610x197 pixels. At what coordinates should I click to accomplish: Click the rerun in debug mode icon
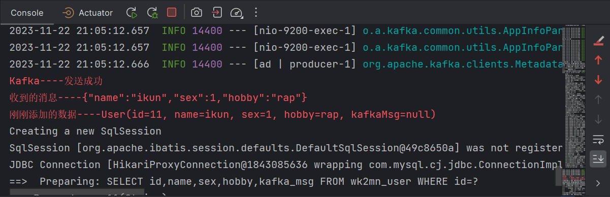(x=151, y=12)
